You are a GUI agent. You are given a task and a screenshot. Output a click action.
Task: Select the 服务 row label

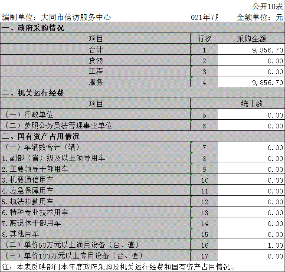click(x=95, y=82)
